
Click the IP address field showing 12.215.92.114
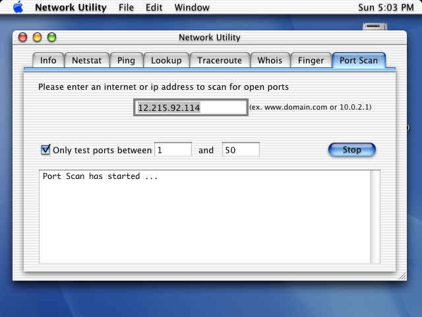[191, 108]
